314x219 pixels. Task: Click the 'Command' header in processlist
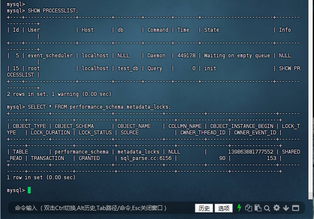tap(158, 30)
